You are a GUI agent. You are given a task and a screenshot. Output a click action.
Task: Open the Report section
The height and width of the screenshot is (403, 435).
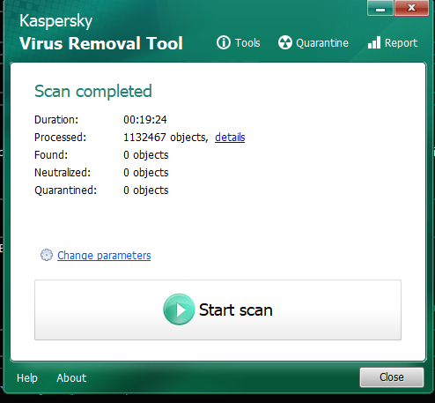click(x=401, y=43)
